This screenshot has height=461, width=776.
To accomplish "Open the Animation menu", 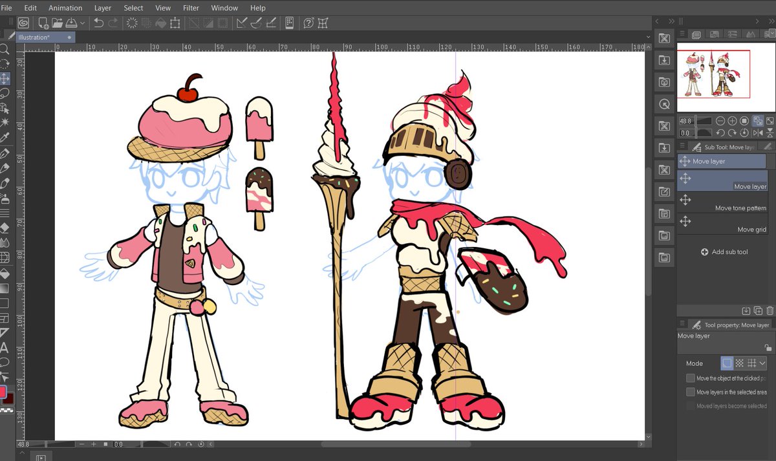I will 65,8.
